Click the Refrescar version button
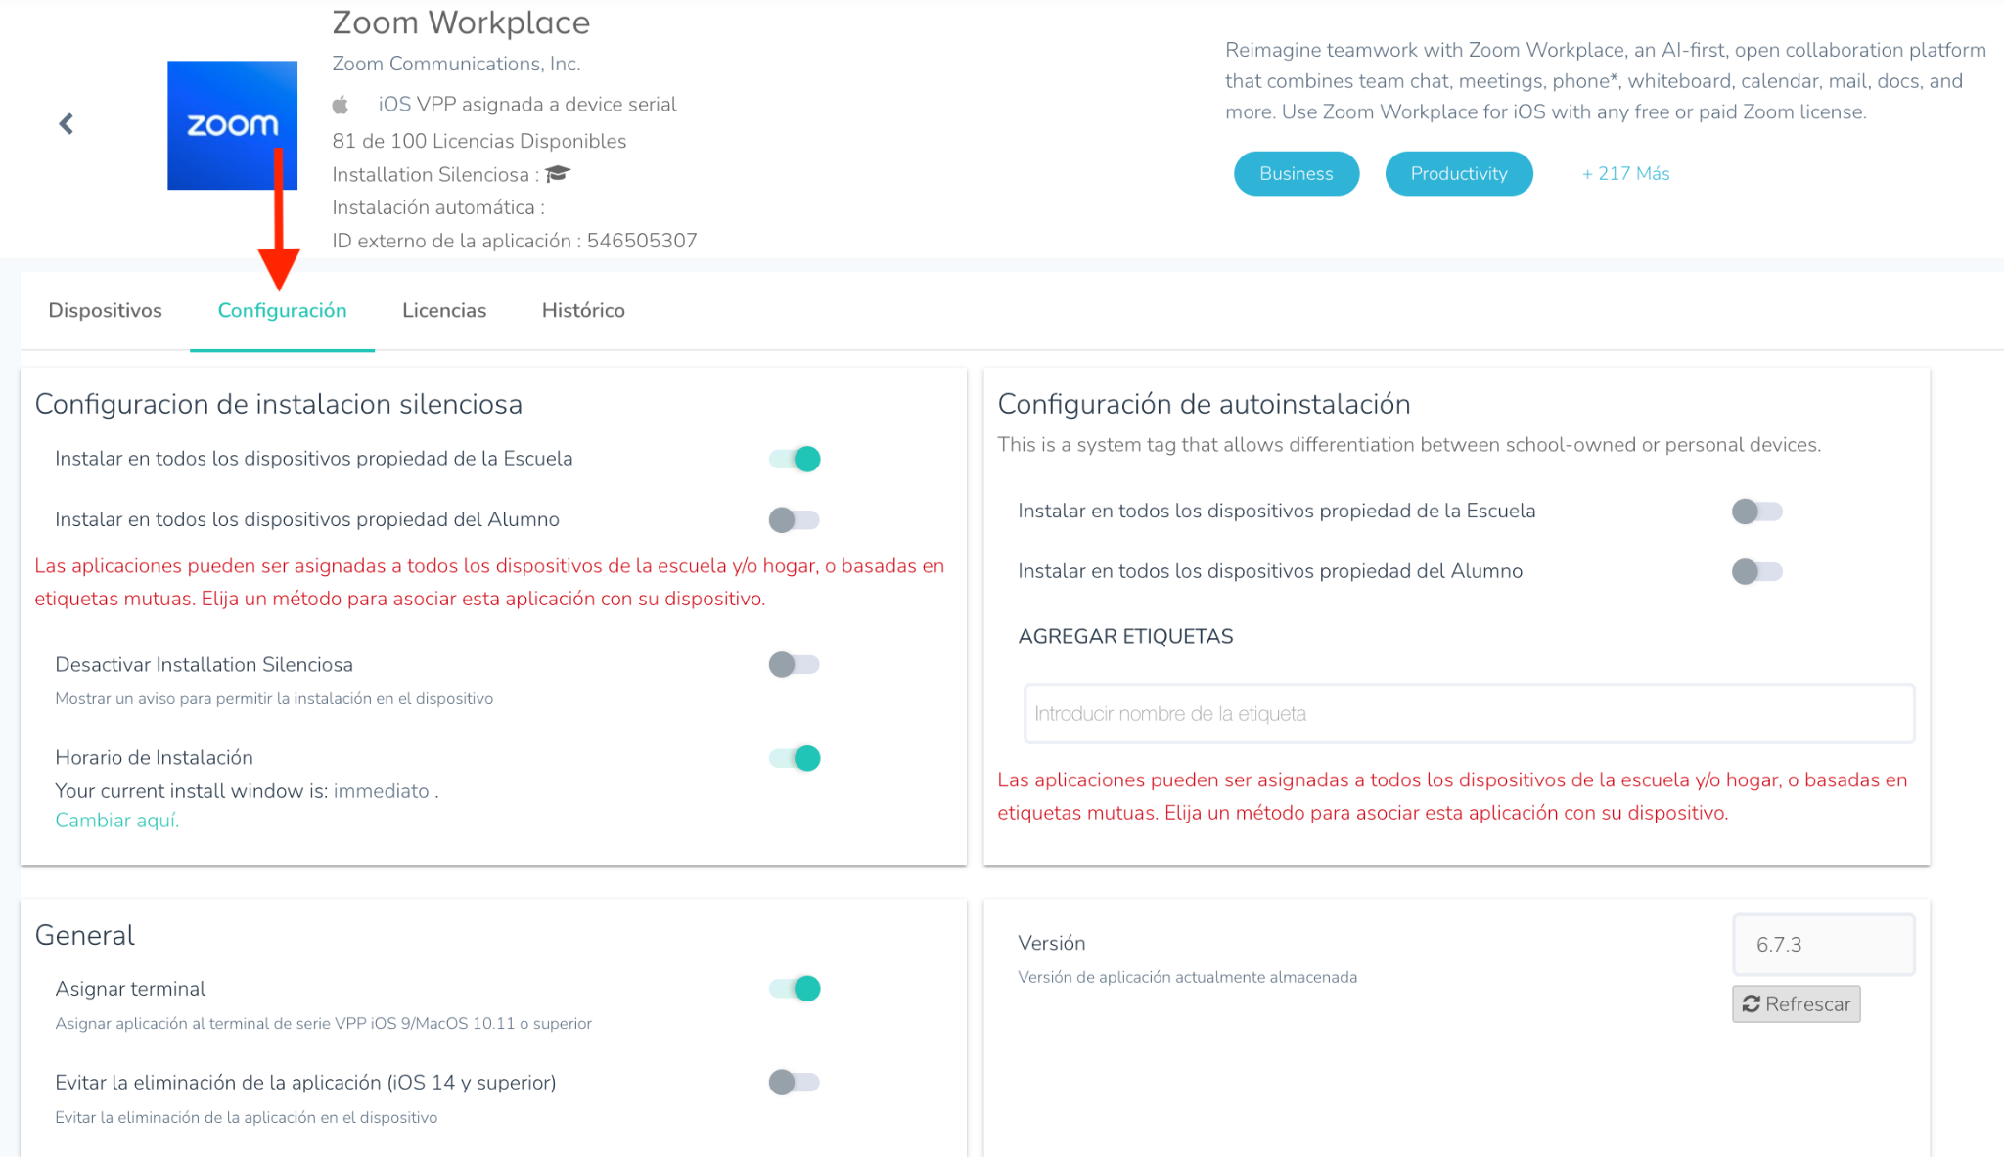This screenshot has height=1157, width=2004. pos(1796,1004)
